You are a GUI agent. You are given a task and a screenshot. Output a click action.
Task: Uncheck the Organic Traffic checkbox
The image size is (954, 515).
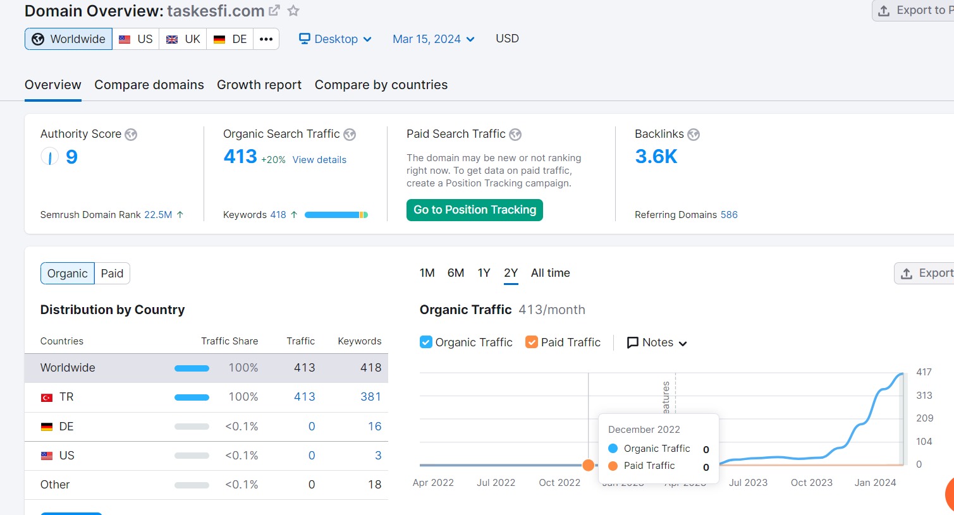point(426,342)
